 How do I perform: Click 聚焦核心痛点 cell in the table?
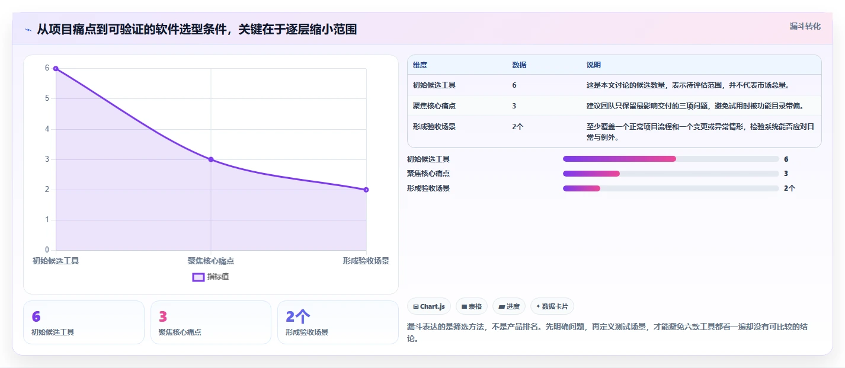pos(434,106)
